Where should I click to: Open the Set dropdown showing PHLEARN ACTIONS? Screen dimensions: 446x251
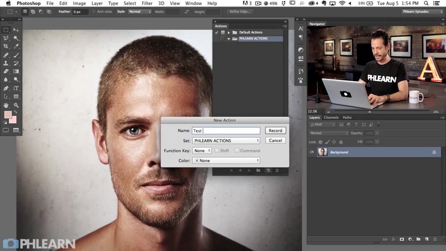pyautogui.click(x=226, y=141)
